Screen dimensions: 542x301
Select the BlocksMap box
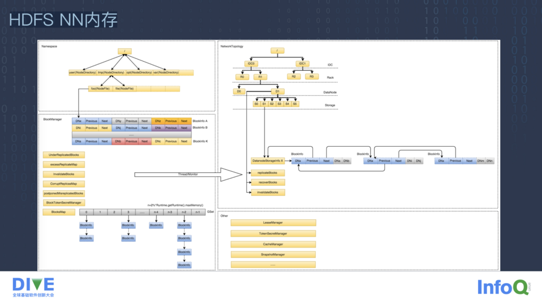(x=59, y=212)
